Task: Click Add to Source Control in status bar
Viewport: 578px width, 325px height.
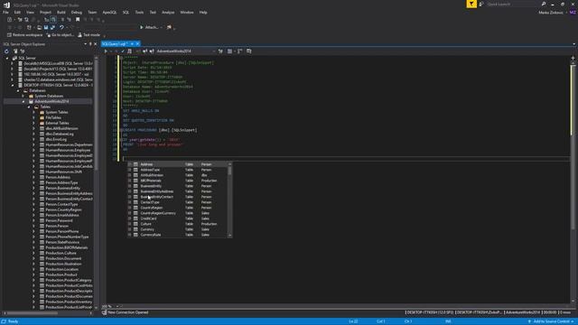Action: [551, 321]
